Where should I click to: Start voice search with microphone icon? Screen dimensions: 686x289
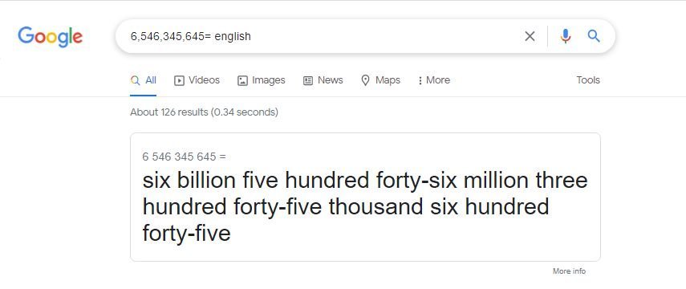(x=566, y=36)
